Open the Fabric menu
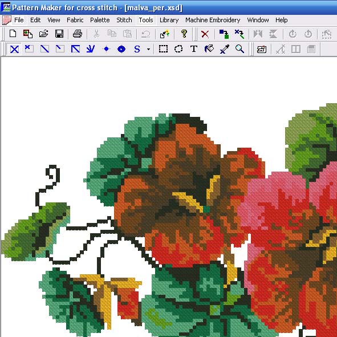 pyautogui.click(x=75, y=20)
